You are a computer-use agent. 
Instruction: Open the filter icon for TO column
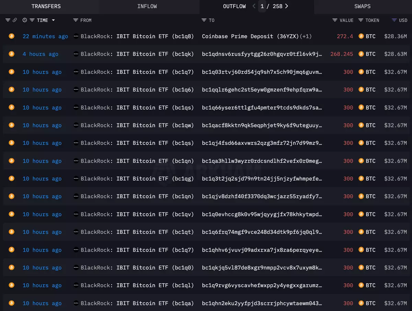coord(204,20)
